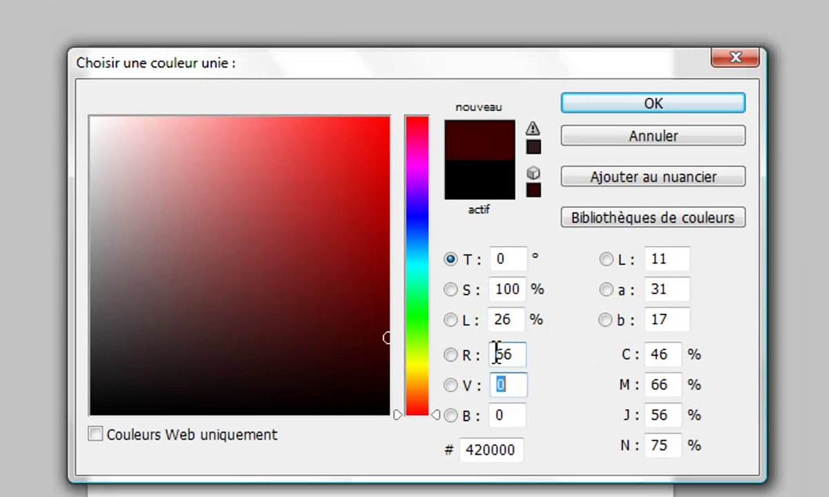Click the non-web-safe cube icon
Screen dimensions: 829x497
[x=533, y=173]
